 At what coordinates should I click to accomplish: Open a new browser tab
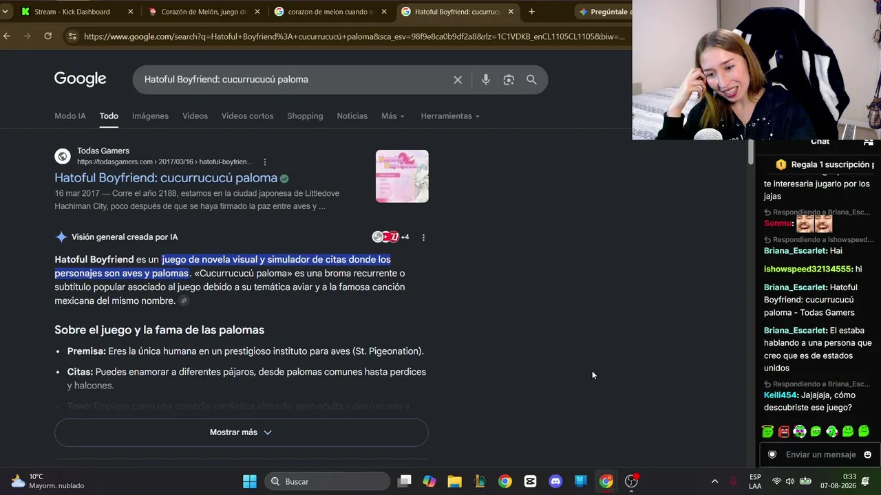click(531, 12)
